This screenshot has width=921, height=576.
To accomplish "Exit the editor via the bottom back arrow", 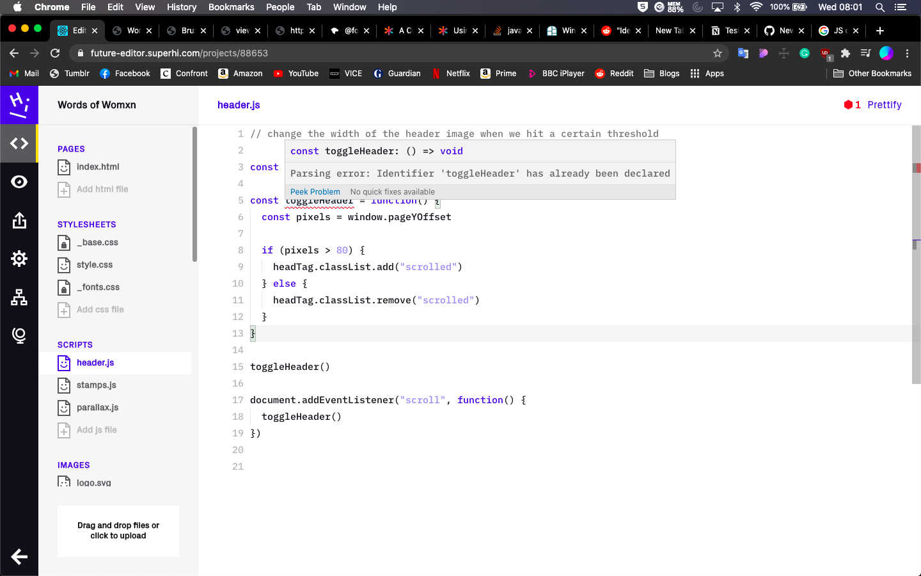I will [x=19, y=557].
